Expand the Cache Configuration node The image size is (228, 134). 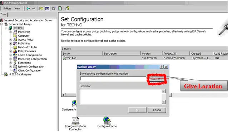pos(11,55)
